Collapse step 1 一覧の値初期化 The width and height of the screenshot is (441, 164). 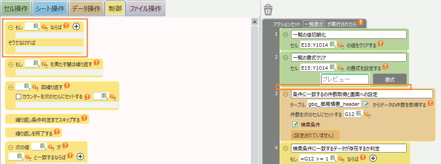click(285, 34)
